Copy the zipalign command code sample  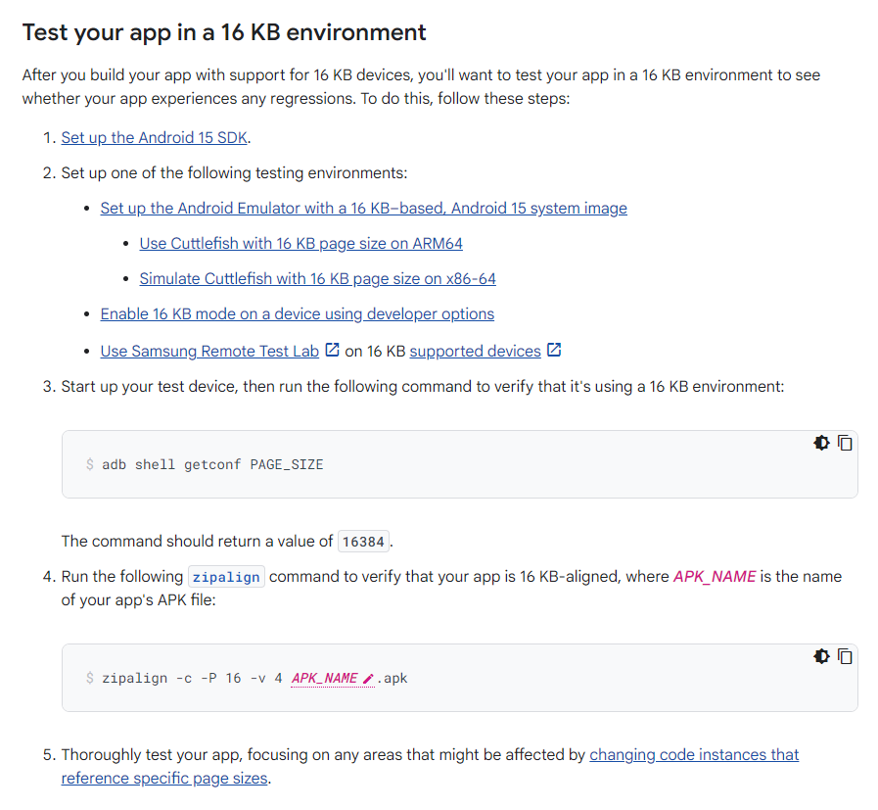(x=845, y=656)
